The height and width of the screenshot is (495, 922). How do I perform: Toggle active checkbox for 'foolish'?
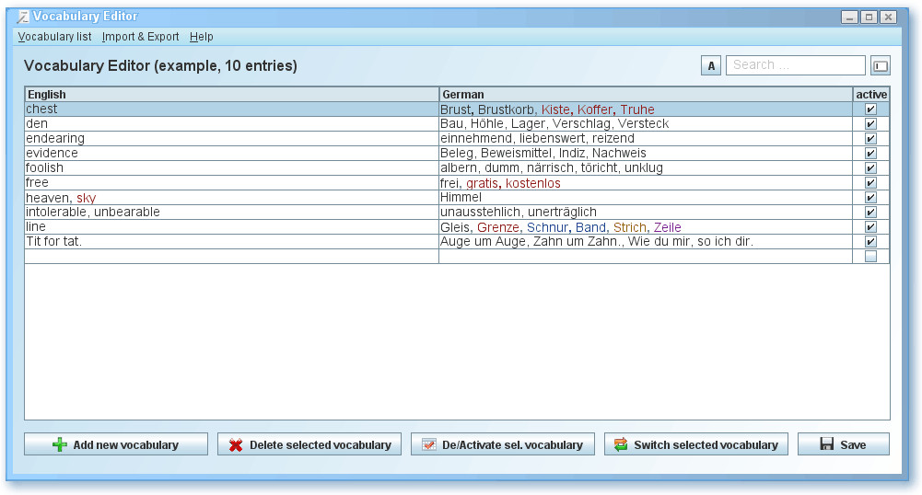click(870, 168)
